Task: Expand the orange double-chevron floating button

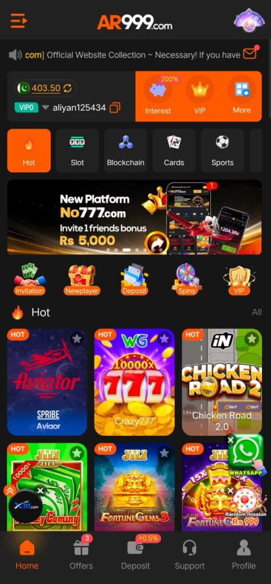Action: click(9, 490)
